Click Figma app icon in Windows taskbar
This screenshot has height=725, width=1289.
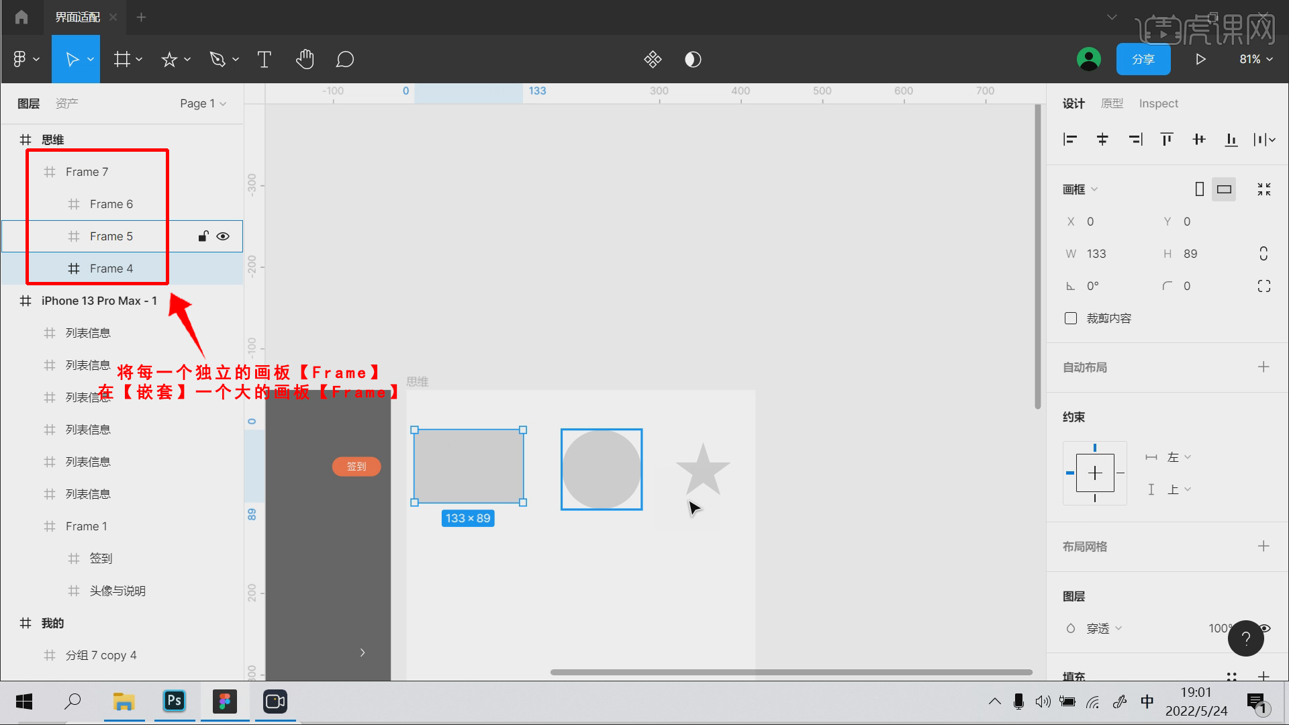223,701
